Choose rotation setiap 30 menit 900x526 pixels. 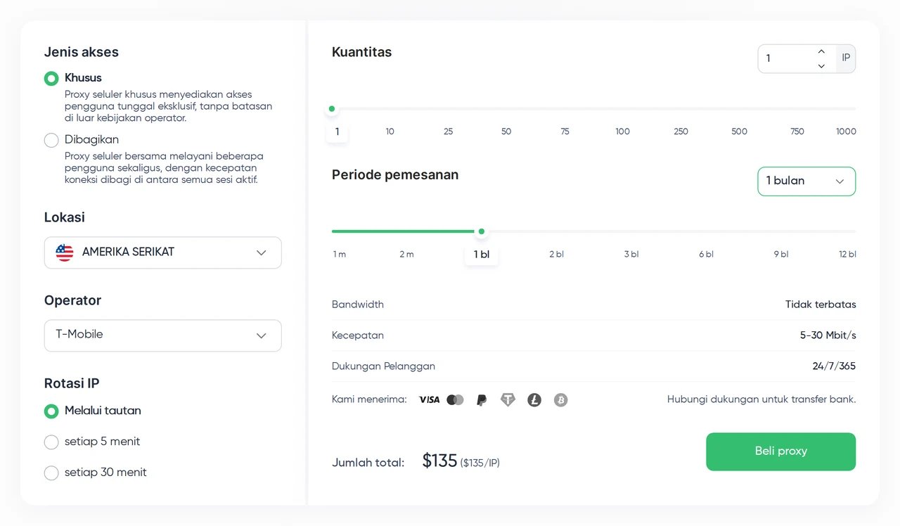click(x=51, y=473)
